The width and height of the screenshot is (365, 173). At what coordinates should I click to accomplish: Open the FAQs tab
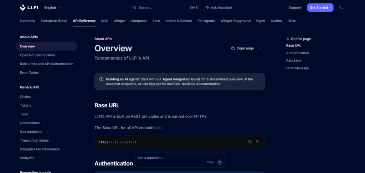coord(292,21)
